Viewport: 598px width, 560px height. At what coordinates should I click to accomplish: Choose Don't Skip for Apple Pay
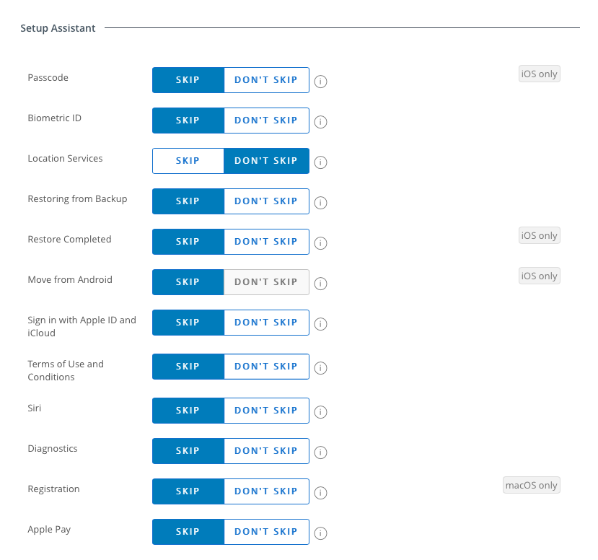pyautogui.click(x=266, y=531)
